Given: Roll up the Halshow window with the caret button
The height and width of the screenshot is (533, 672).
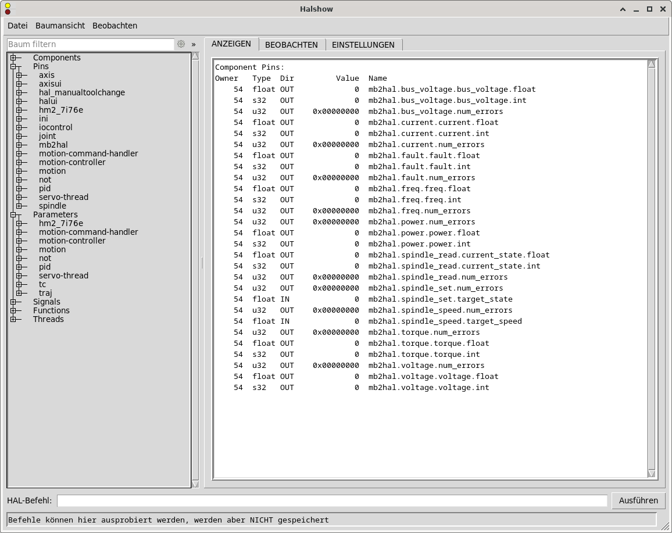Looking at the screenshot, I should point(623,9).
